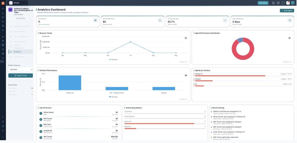
Task: Open the settings gear icon in left rail
Action: pos(3,126)
